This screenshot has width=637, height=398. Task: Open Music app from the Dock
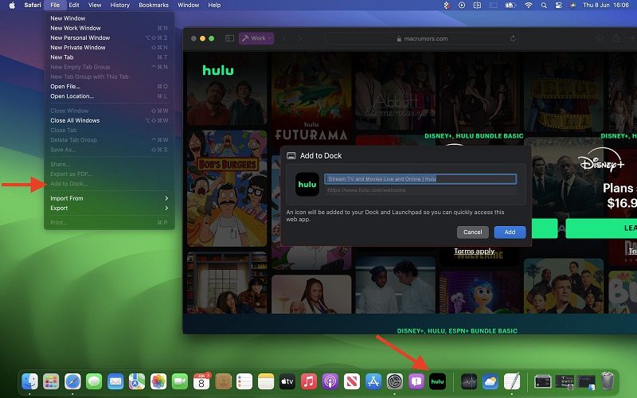pos(309,382)
